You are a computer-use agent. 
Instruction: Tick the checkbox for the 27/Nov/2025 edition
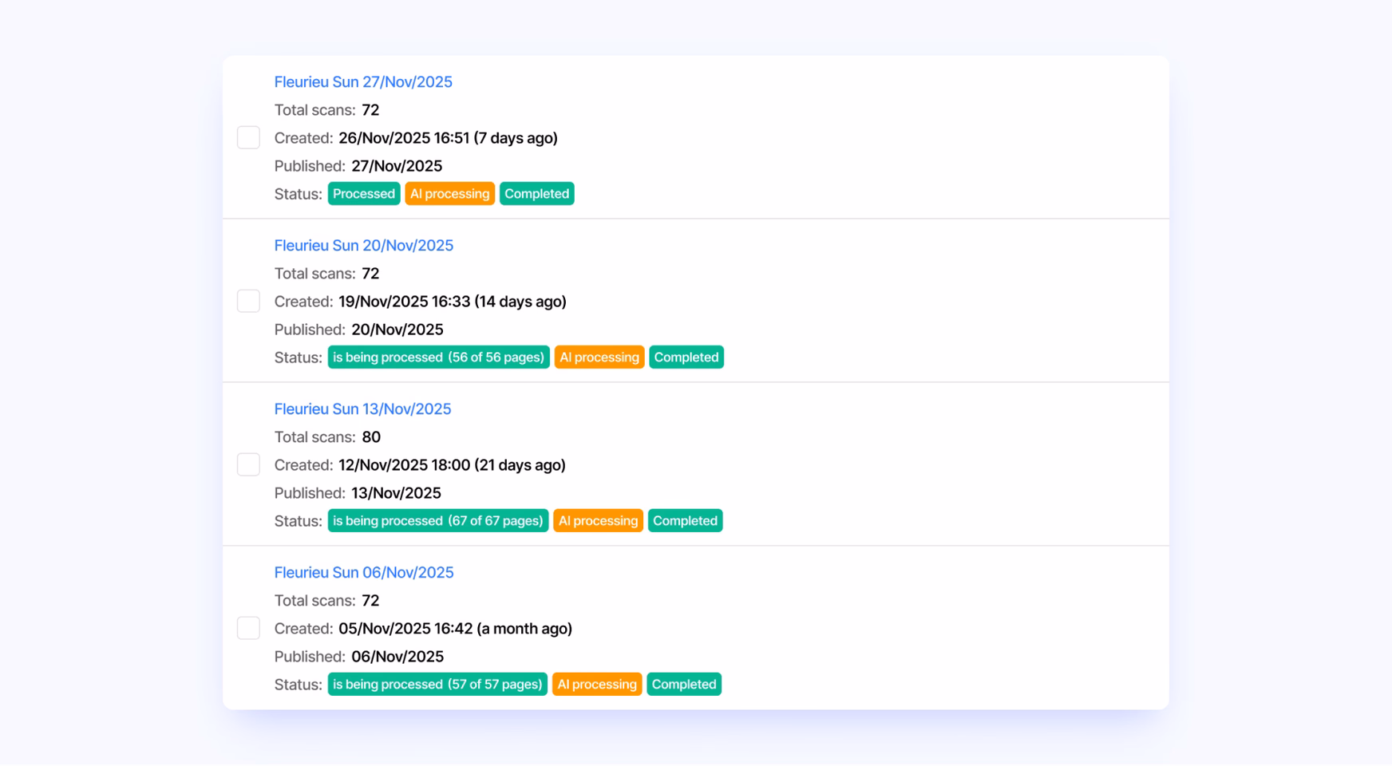pyautogui.click(x=248, y=137)
